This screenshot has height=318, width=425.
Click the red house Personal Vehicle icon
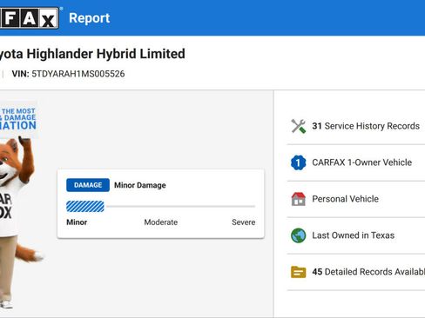pyautogui.click(x=299, y=199)
